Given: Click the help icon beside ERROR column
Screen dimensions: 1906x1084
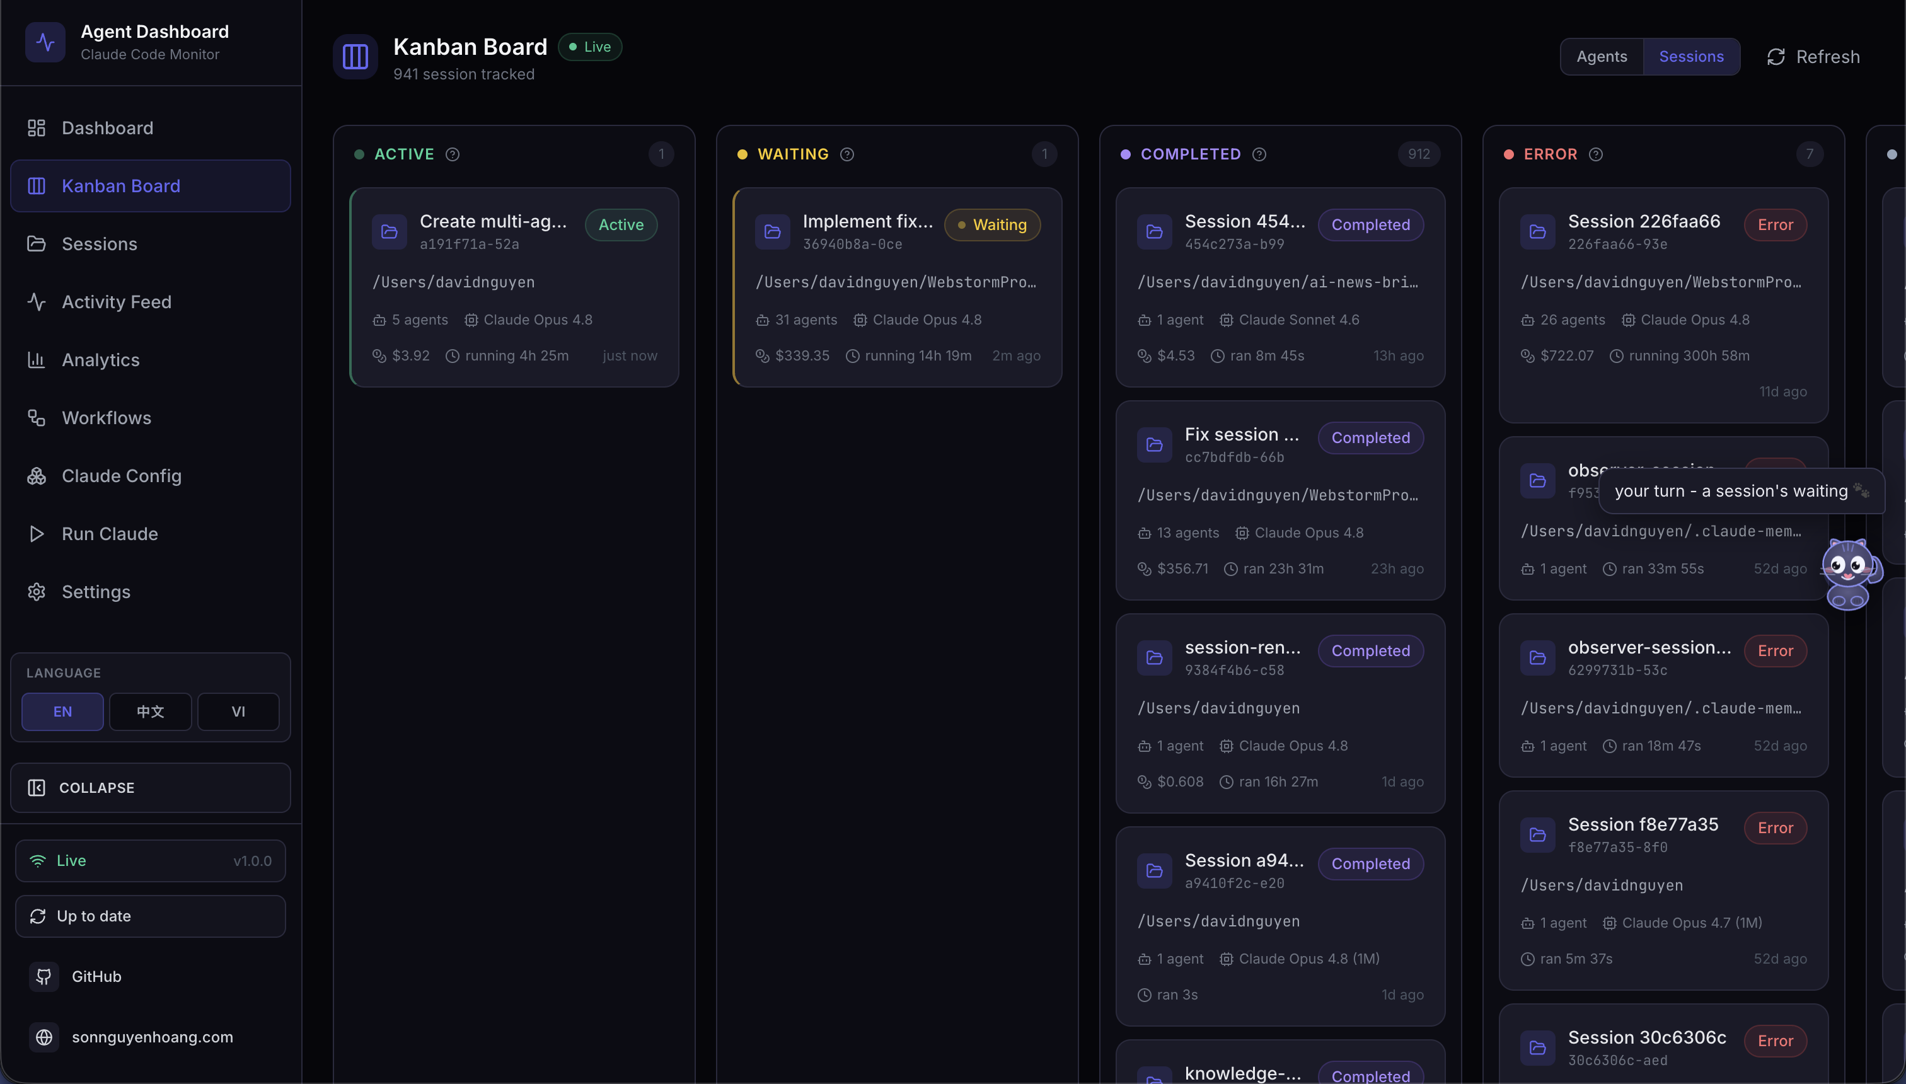Looking at the screenshot, I should click(1597, 154).
